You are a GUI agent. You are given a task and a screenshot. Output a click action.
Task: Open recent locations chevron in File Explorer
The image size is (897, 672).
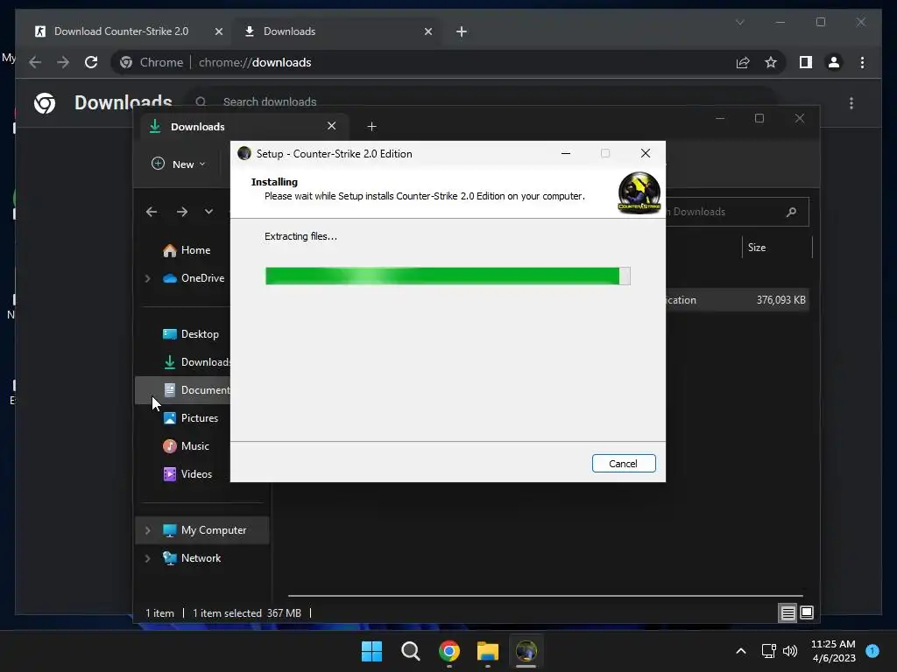(x=208, y=212)
